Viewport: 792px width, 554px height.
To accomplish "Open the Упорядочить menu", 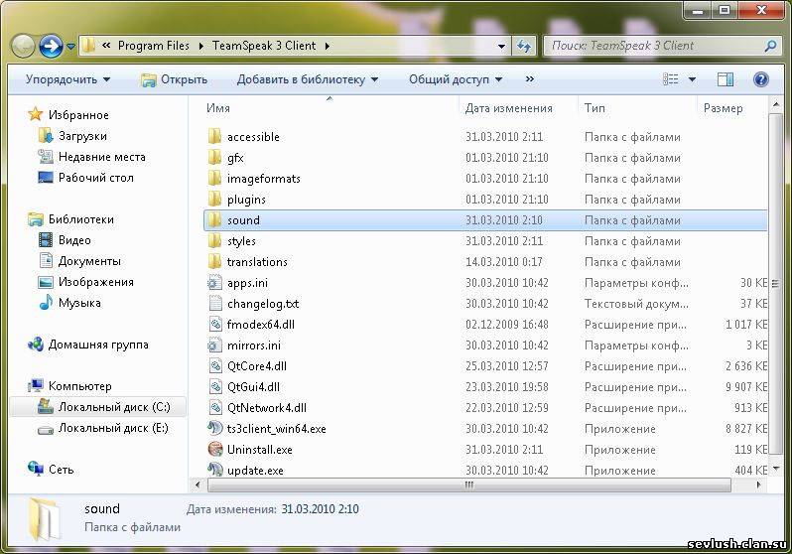I will (67, 79).
